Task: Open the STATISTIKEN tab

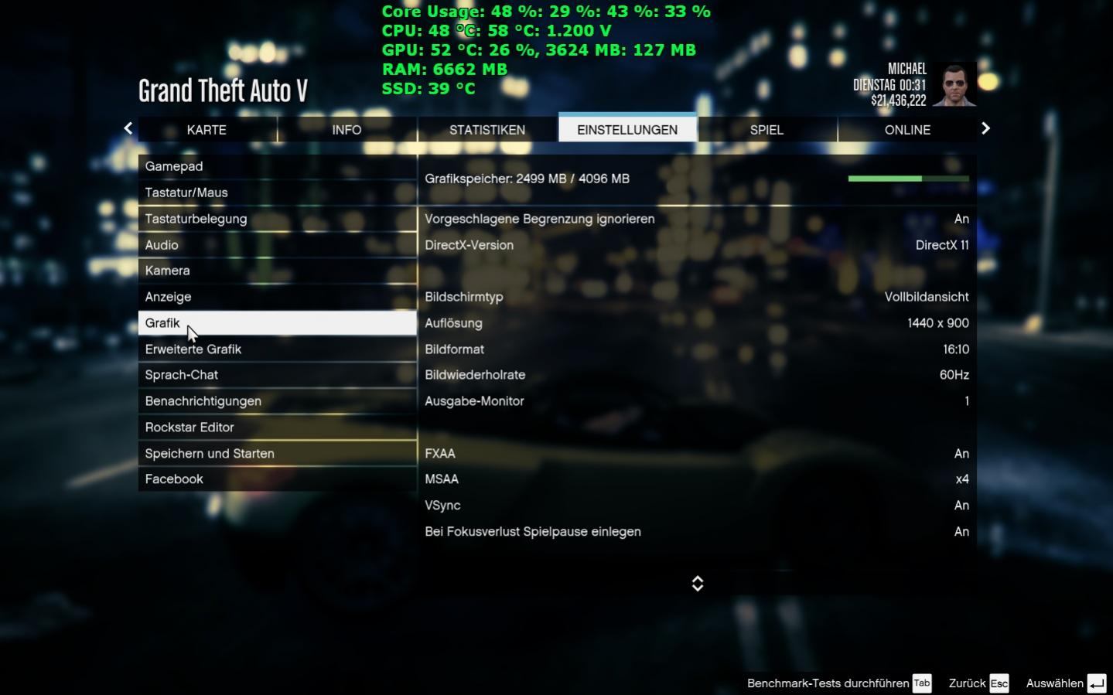Action: [487, 129]
